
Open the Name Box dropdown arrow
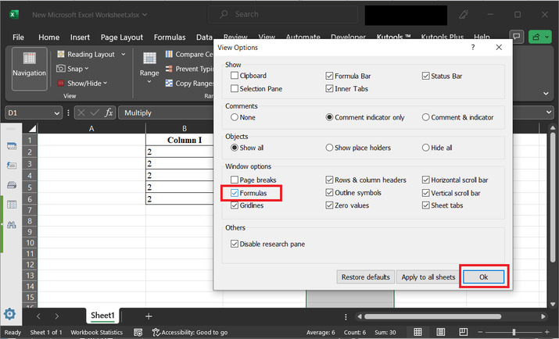(x=56, y=113)
